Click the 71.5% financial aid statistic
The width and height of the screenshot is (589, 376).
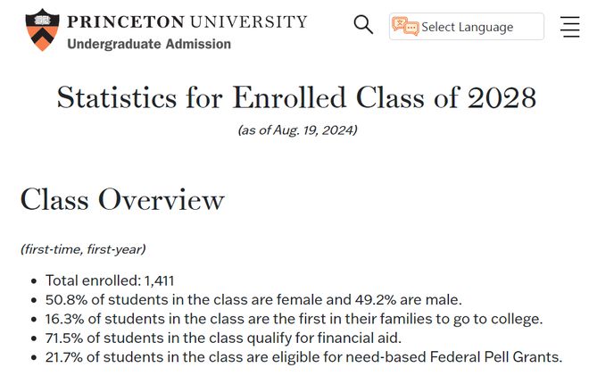[x=223, y=338]
